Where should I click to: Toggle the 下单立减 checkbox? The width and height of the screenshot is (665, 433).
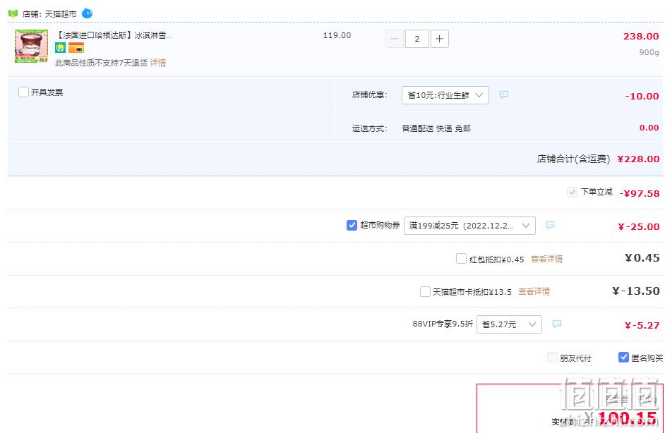572,193
